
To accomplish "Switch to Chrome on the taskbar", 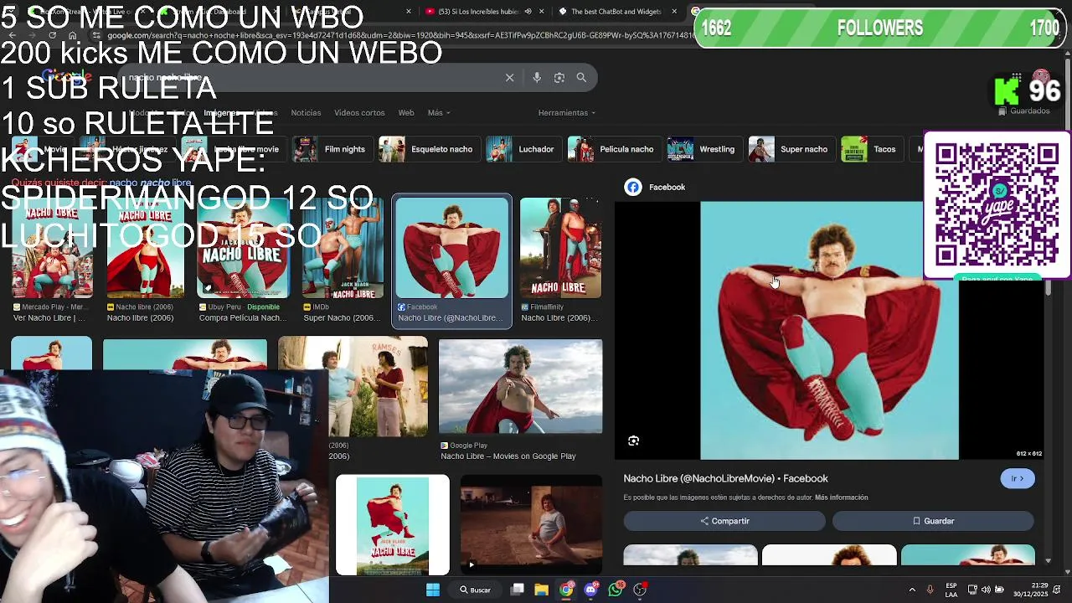I will [566, 590].
